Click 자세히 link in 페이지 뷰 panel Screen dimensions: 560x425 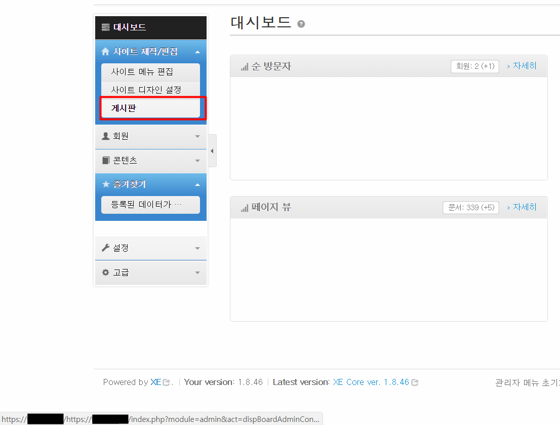[x=524, y=207]
